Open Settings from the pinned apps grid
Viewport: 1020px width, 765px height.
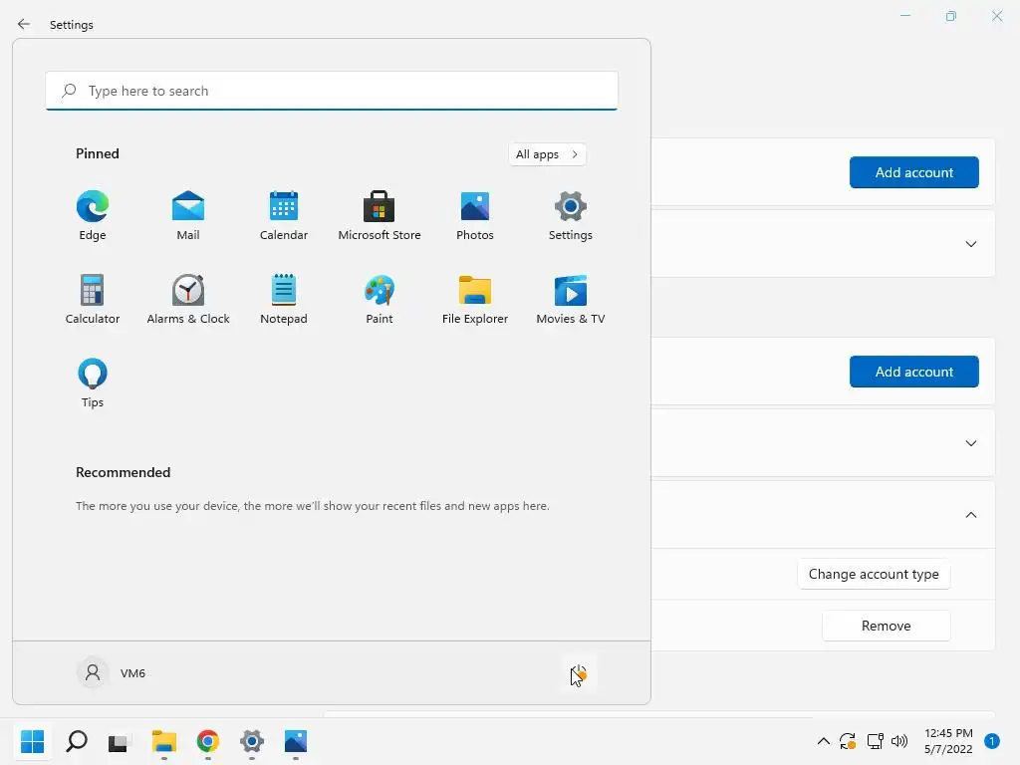coord(571,216)
